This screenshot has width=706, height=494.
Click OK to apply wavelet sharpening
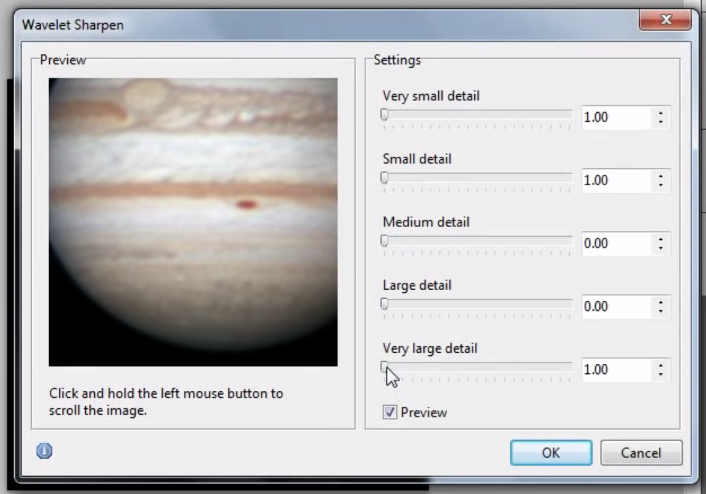click(x=550, y=453)
